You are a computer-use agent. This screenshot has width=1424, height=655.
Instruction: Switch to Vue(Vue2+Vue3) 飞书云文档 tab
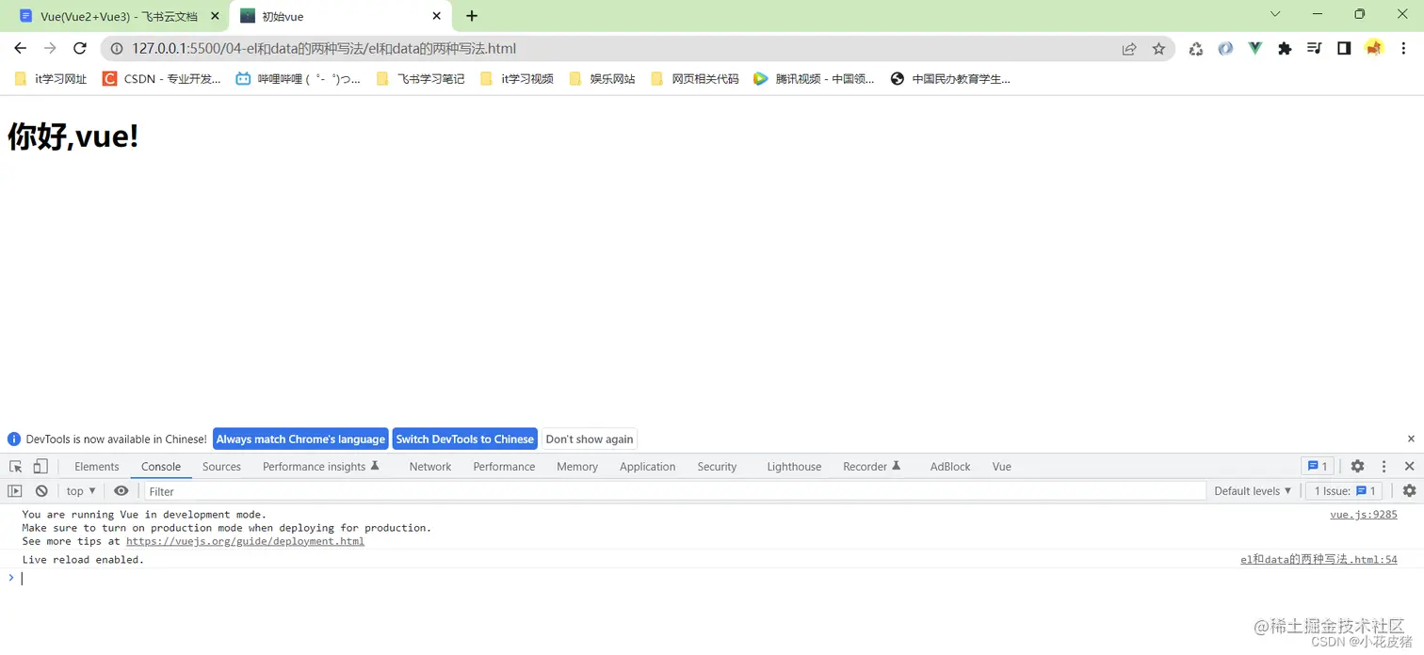pos(118,16)
